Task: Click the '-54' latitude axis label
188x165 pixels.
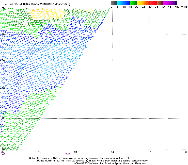Action: [x=2, y=60]
